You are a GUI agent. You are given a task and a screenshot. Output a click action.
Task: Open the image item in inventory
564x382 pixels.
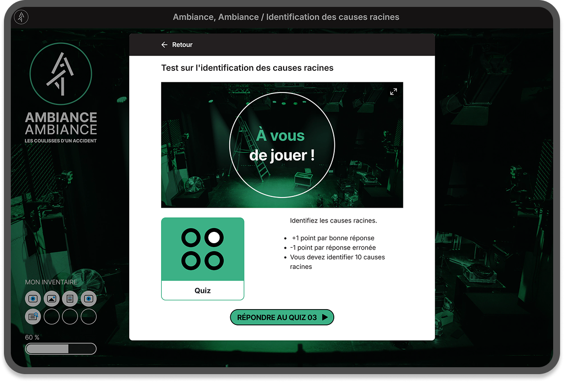click(x=52, y=298)
